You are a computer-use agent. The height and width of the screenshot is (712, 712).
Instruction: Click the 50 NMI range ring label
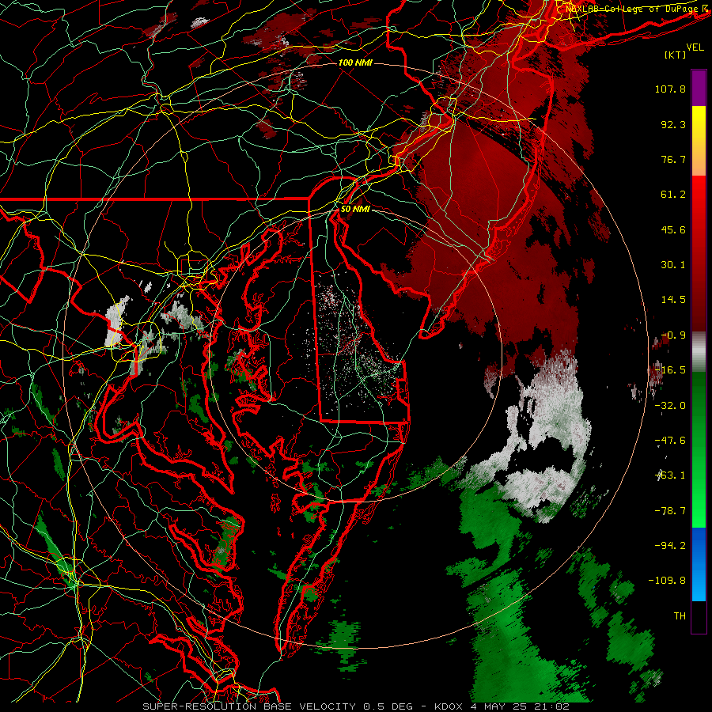(x=355, y=210)
